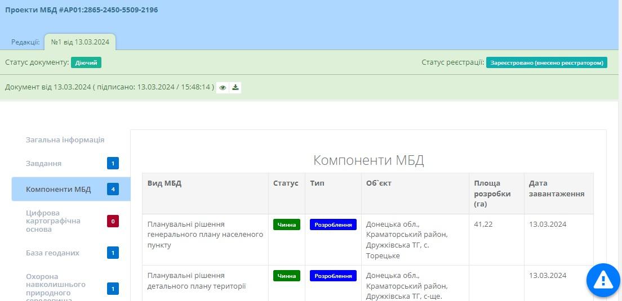Image resolution: width=622 pixels, height=301 pixels.
Task: Click the Вид МБД column header
Action: click(x=165, y=183)
